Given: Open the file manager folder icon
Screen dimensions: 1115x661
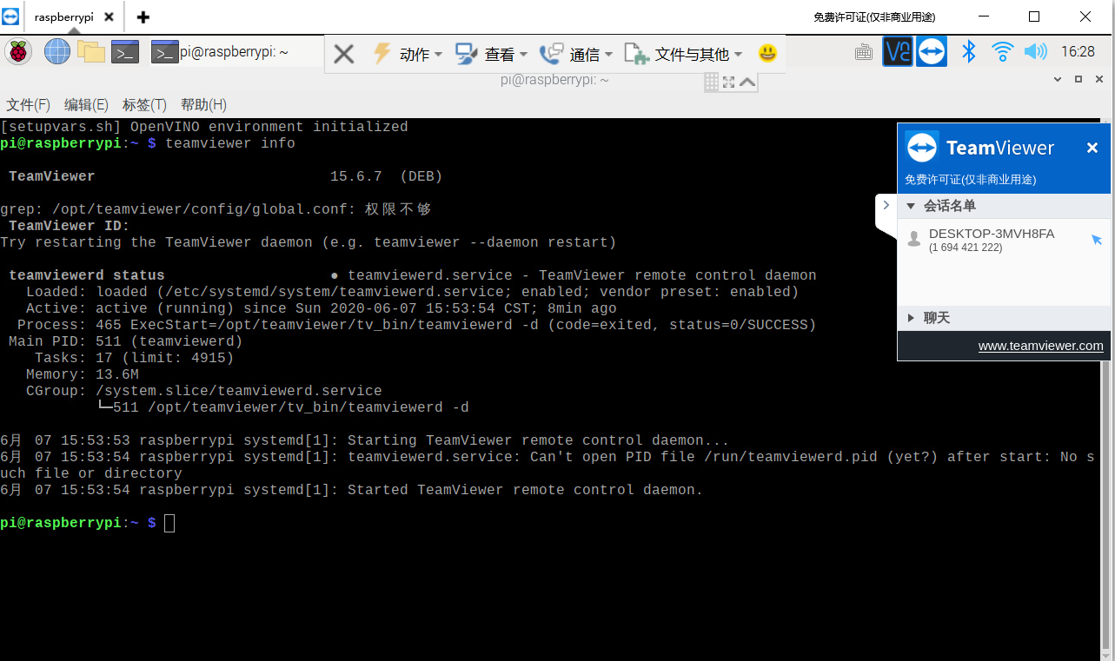Looking at the screenshot, I should [x=90, y=52].
